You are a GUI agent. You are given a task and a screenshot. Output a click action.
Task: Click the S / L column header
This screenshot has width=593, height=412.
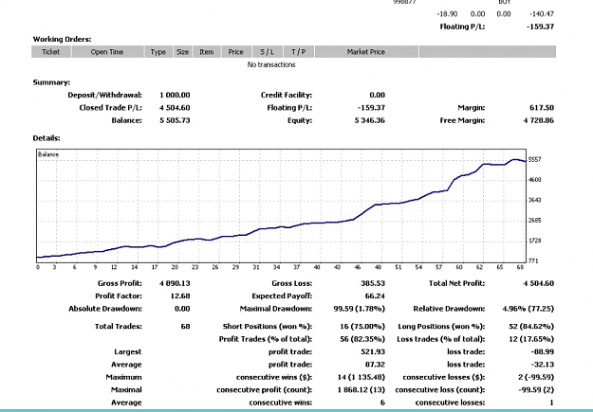click(267, 52)
